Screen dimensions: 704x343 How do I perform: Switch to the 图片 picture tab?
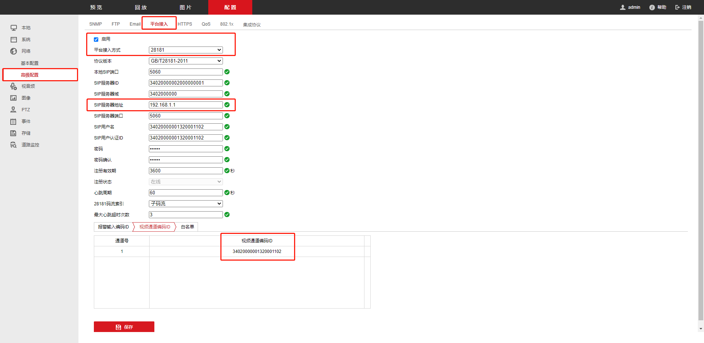tap(186, 7)
